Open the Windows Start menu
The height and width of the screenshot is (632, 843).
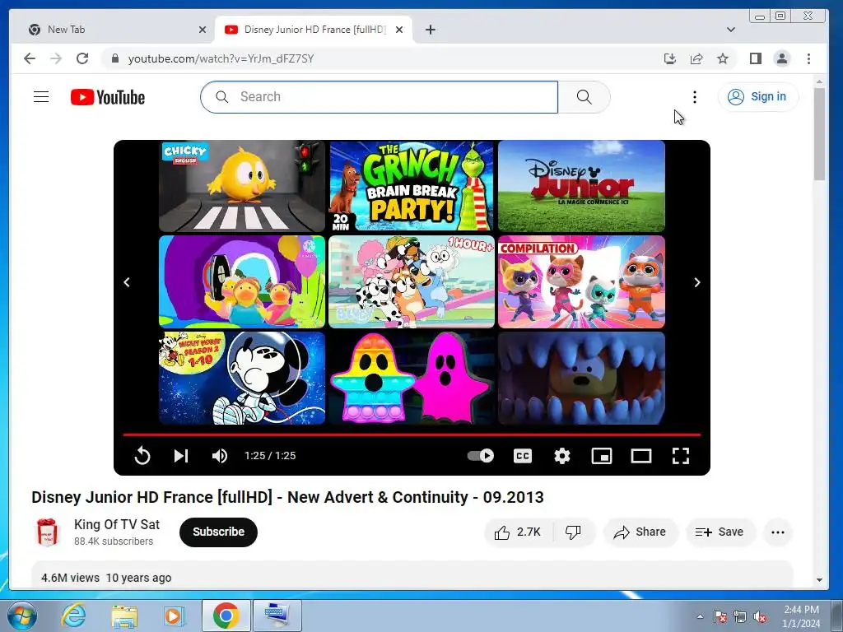(21, 616)
